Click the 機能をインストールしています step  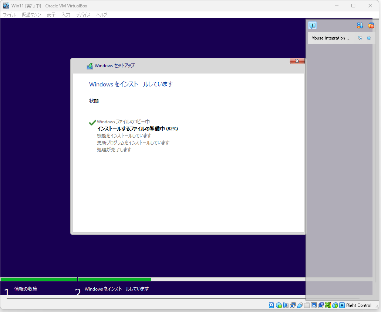click(124, 136)
